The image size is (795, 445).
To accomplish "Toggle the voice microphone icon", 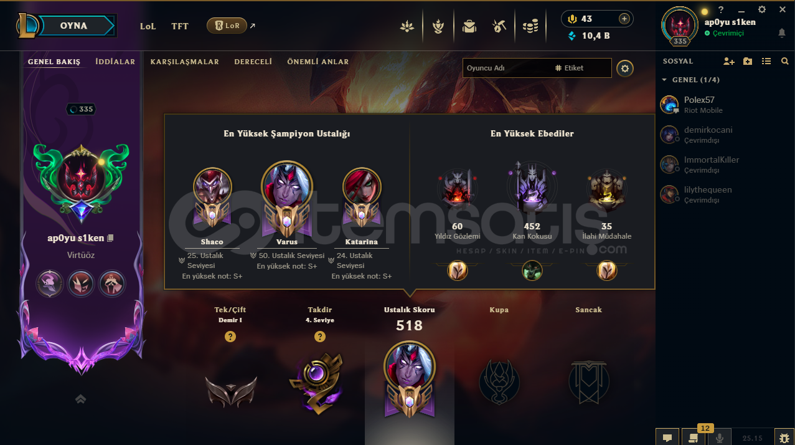I will click(720, 438).
